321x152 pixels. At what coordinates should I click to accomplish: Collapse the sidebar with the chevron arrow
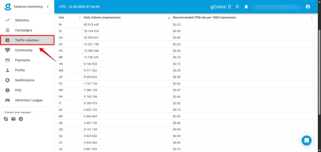click(47, 7)
